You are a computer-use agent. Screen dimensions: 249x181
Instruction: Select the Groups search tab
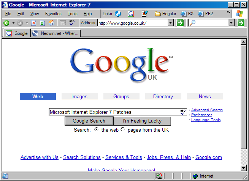(x=121, y=96)
